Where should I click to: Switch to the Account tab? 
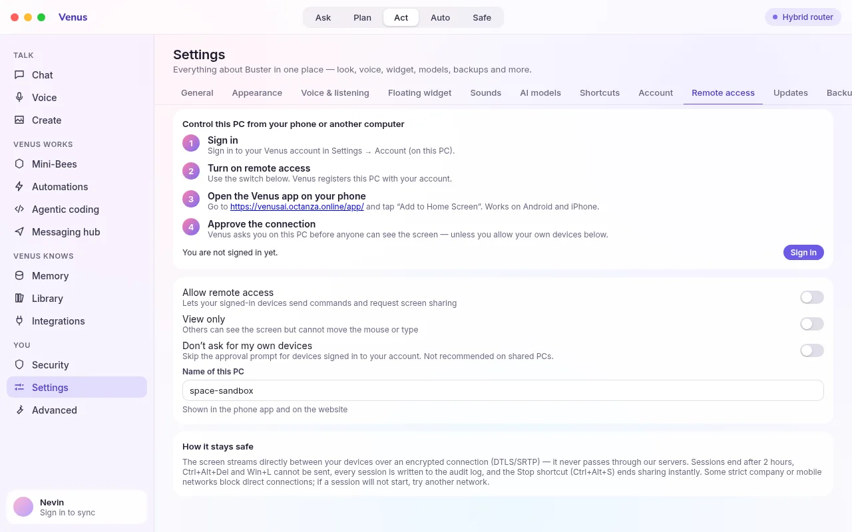tap(656, 93)
